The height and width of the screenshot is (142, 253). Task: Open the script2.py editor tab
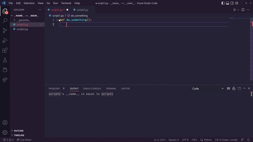(83, 10)
